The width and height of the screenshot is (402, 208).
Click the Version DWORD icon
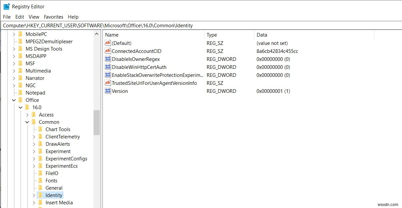[107, 91]
